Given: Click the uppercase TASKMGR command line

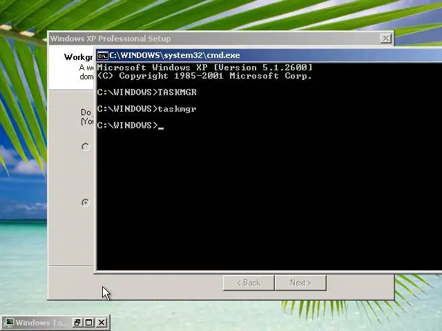Looking at the screenshot, I should [x=146, y=92].
